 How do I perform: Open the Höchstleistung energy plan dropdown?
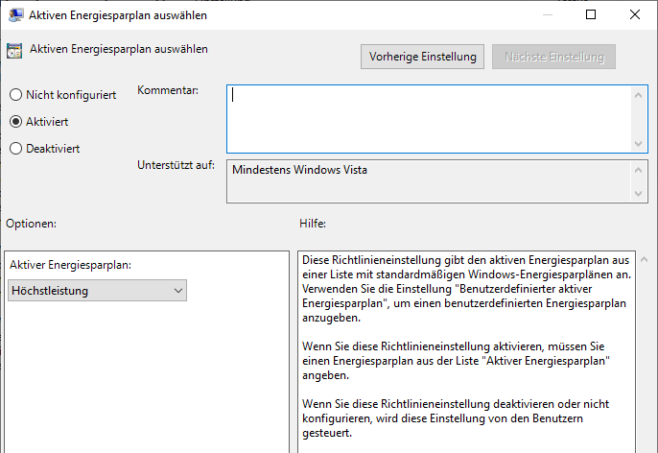pos(97,291)
